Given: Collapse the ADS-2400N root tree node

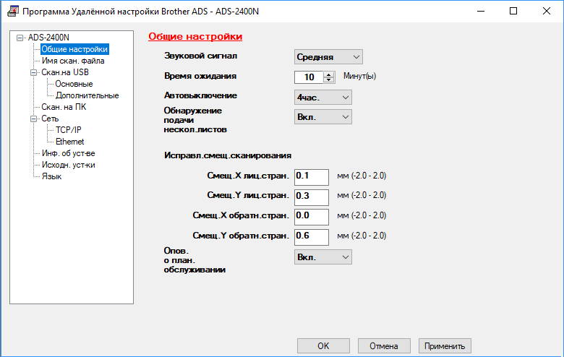Looking at the screenshot, I should click(x=20, y=38).
